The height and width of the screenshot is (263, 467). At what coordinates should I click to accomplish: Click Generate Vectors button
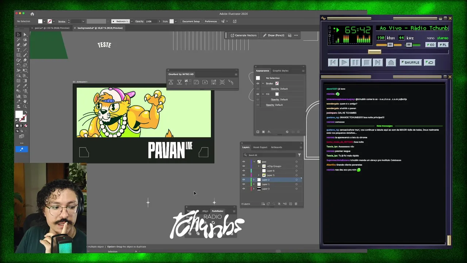(243, 35)
